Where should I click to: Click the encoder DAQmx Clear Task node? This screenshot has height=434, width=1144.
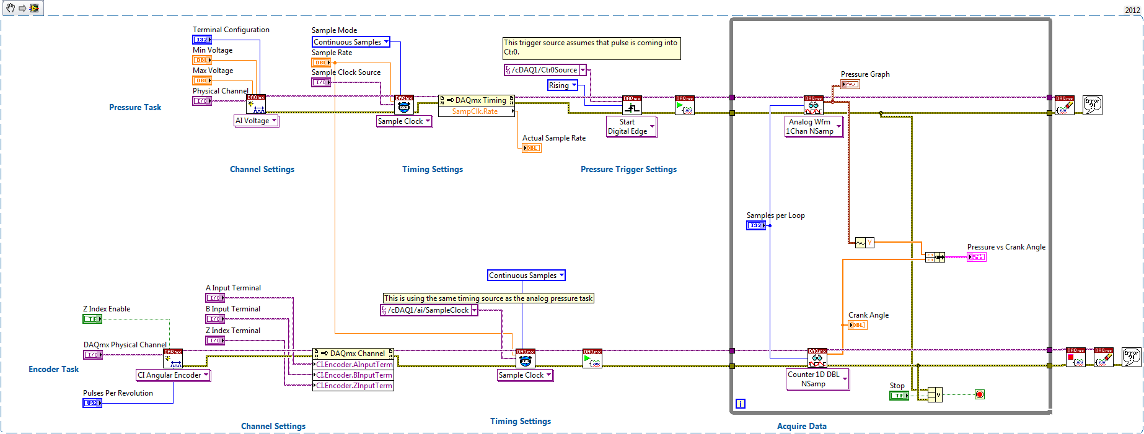(1104, 357)
